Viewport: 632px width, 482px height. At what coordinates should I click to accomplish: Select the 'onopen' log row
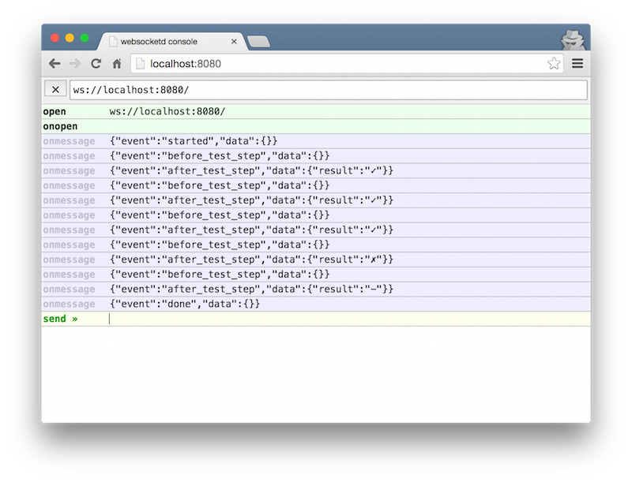[316, 126]
